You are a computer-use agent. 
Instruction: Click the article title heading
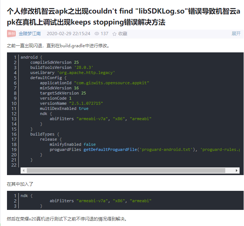pos(123,16)
